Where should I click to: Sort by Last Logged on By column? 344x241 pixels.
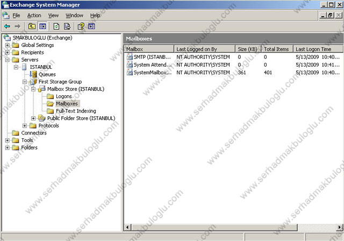204,49
